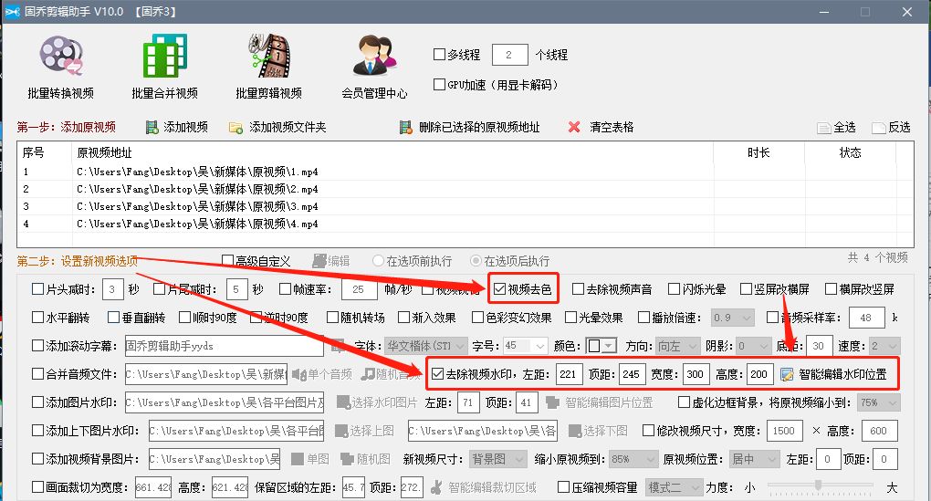Click the 去除水印 左距 field 221
Image resolution: width=931 pixels, height=501 pixels.
tap(569, 374)
